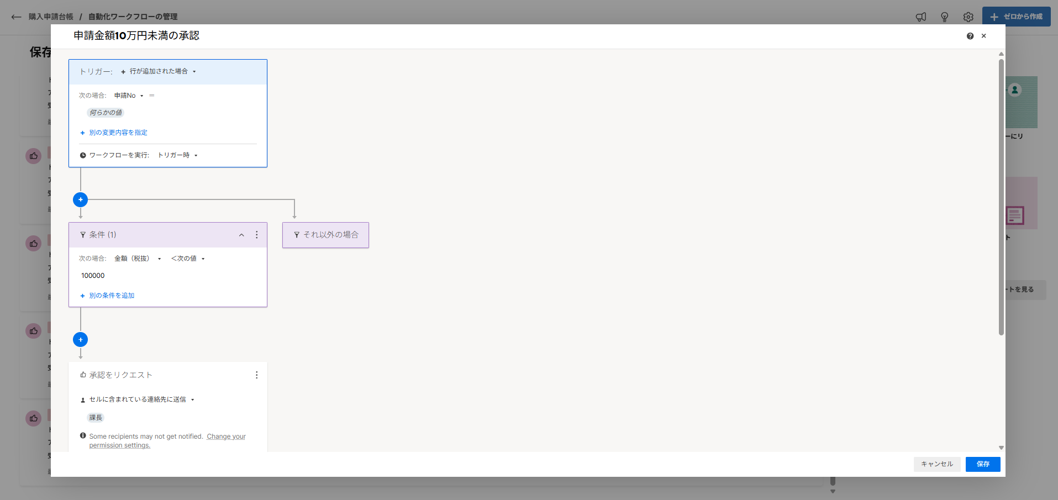Image resolution: width=1058 pixels, height=500 pixels.
Task: Open the ＜次の値 operator dropdown
Action: (188, 259)
